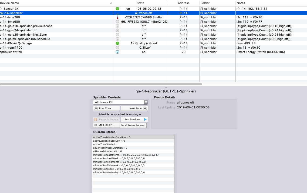Click the green icon for s-14-PM-AirQ-Garage
The height and width of the screenshot is (193, 307).
(117, 43)
